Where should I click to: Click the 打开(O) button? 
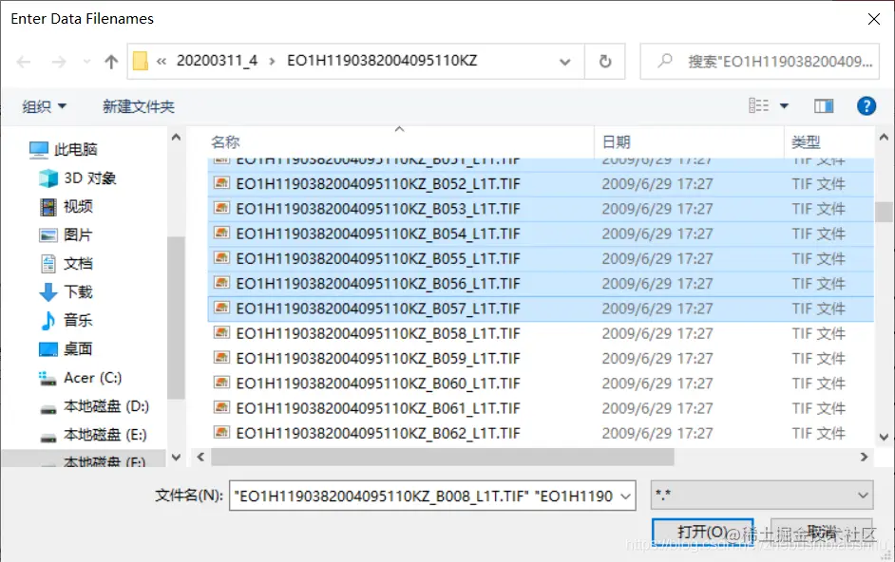[703, 533]
